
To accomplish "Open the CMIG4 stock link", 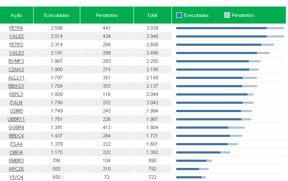I will point(16,152).
